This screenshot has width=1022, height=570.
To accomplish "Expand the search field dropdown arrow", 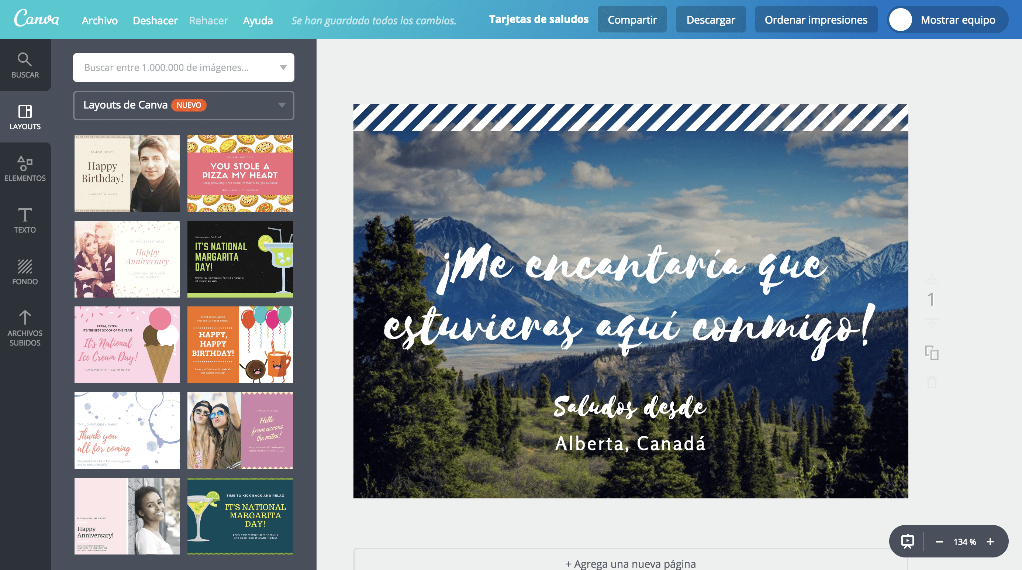I will tap(283, 68).
